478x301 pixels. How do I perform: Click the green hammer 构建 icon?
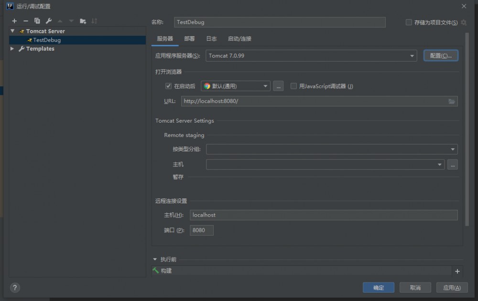156,270
